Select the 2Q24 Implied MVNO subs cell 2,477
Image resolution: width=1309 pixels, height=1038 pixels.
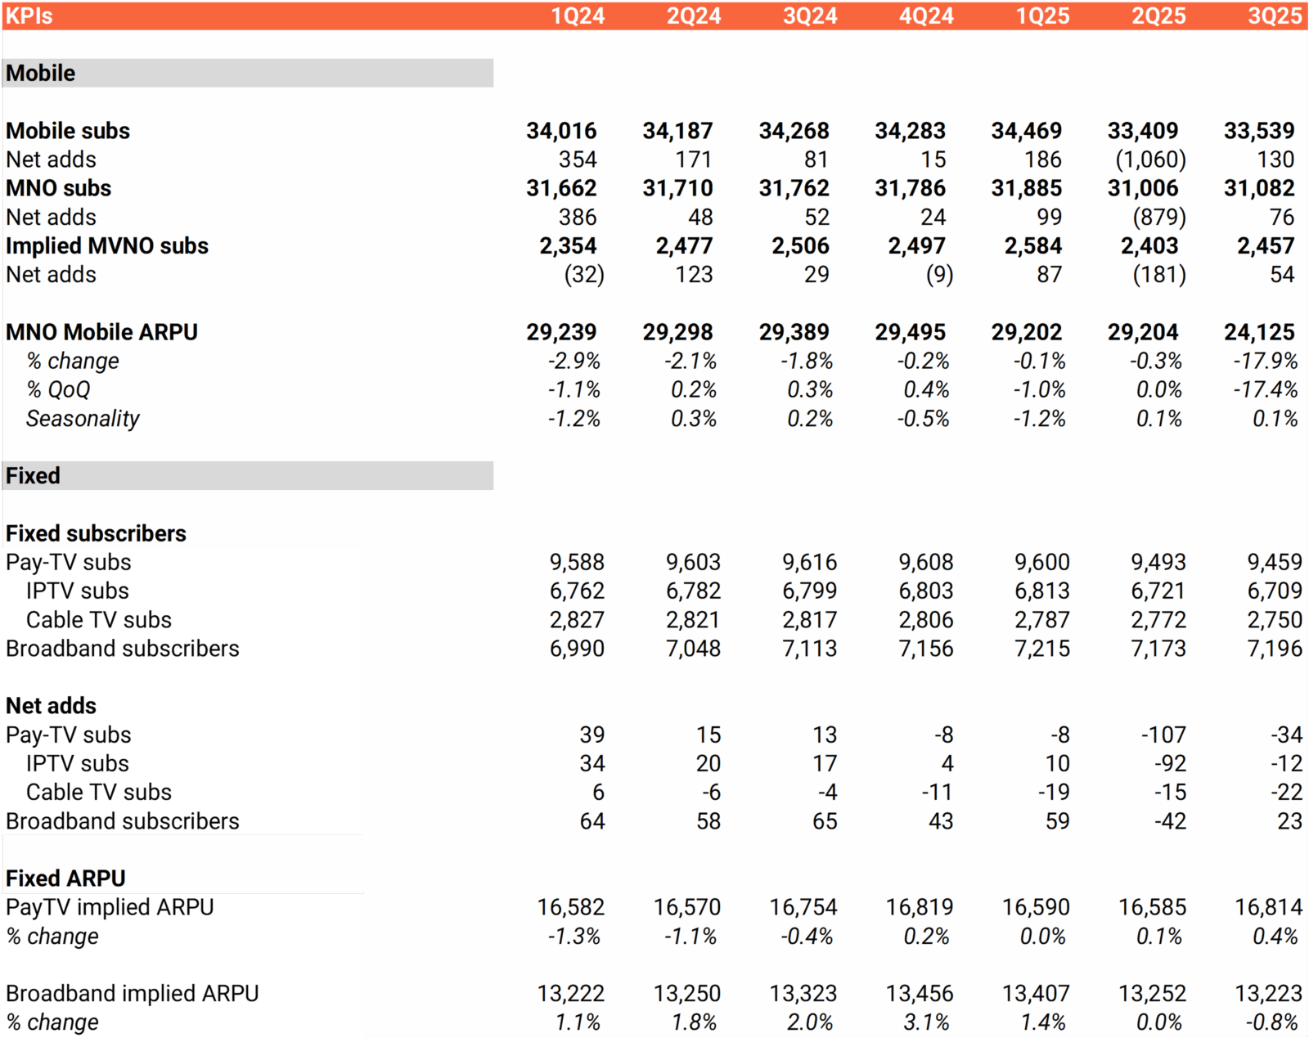[x=684, y=246]
